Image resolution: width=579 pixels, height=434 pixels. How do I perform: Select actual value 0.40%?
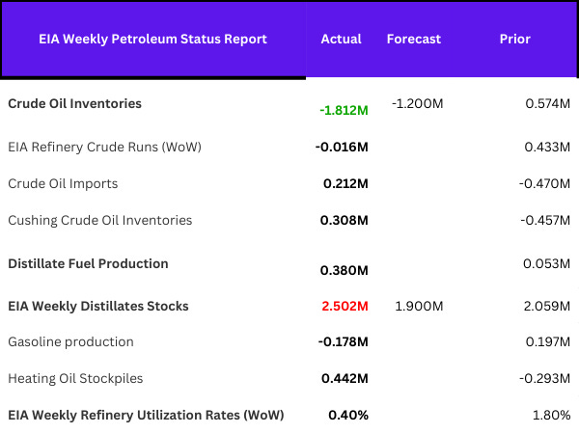(x=348, y=416)
